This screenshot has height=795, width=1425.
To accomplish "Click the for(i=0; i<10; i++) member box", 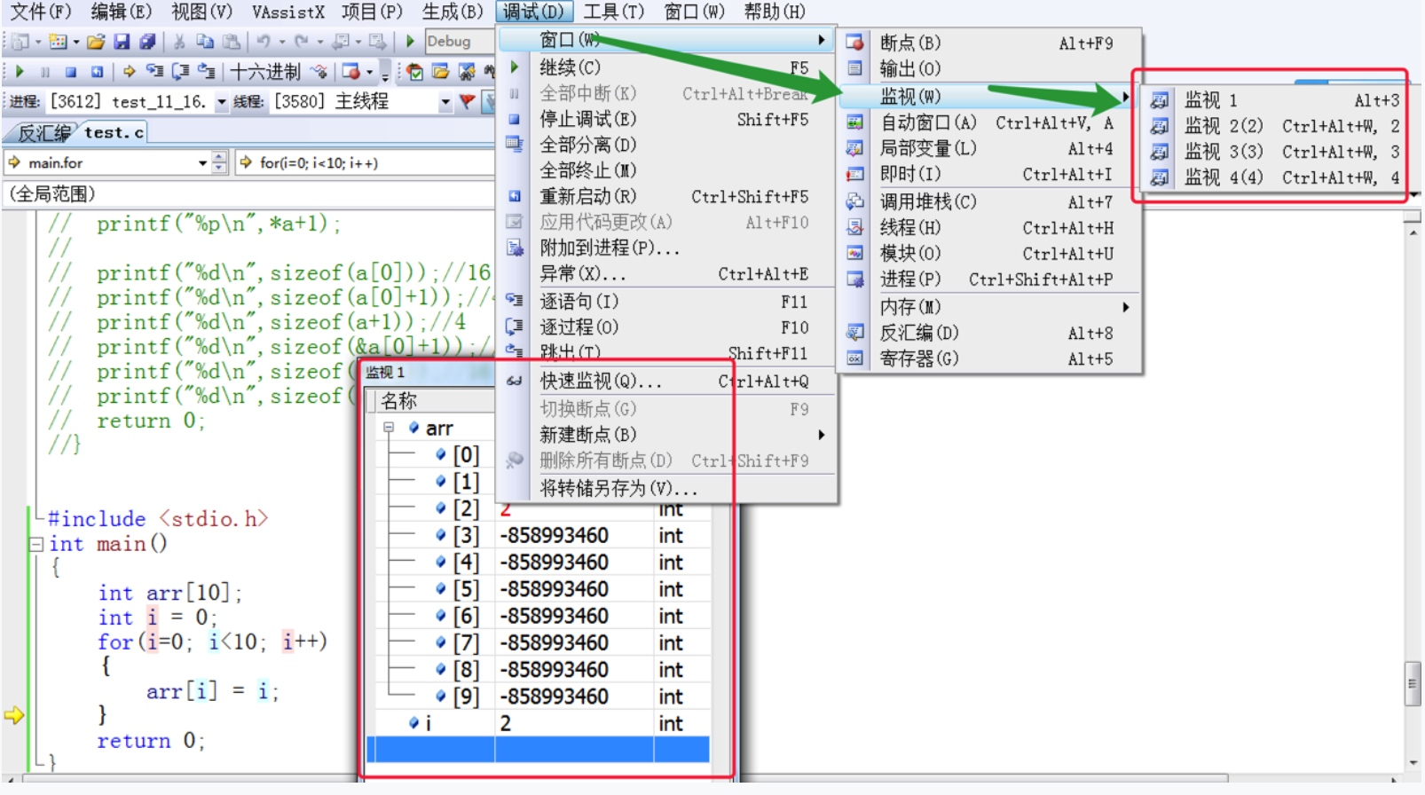I will [x=365, y=163].
